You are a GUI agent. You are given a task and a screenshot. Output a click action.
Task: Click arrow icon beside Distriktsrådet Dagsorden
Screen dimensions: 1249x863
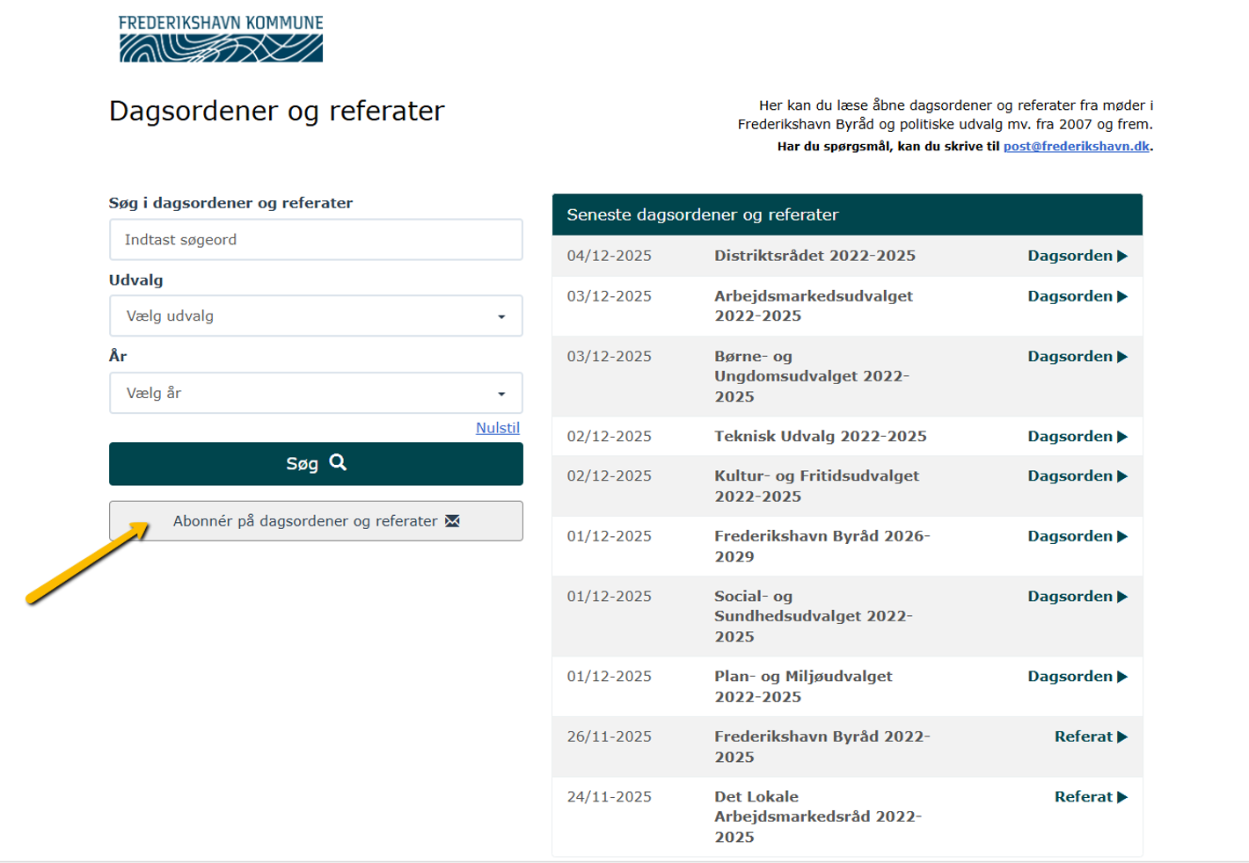(1122, 257)
